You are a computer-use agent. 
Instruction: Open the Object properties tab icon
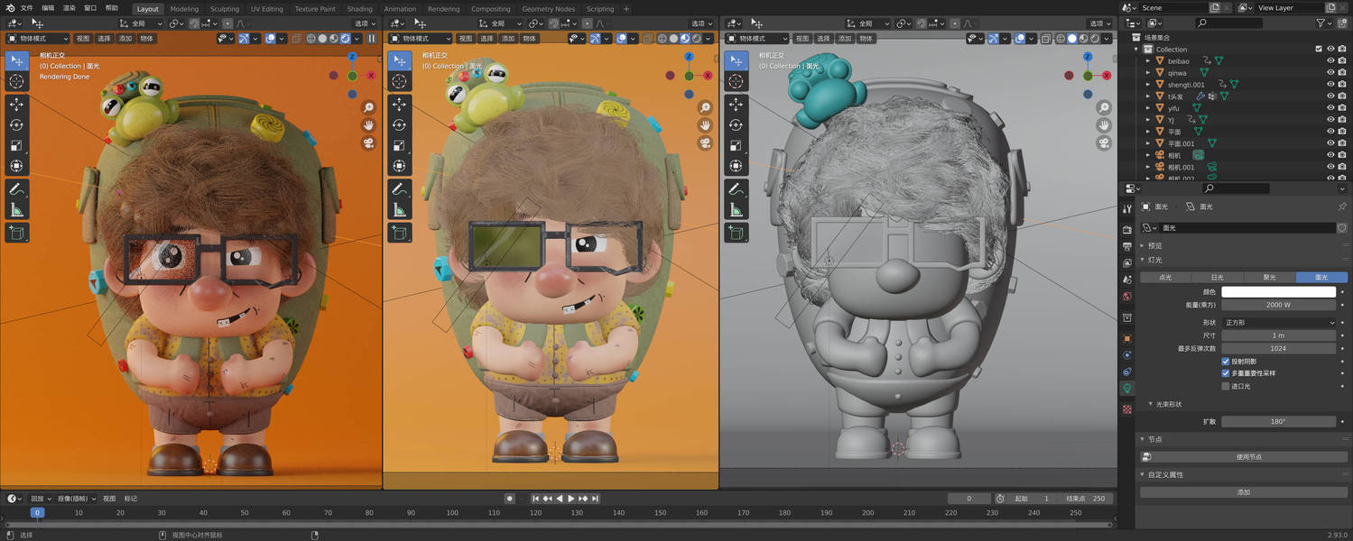pyautogui.click(x=1127, y=338)
